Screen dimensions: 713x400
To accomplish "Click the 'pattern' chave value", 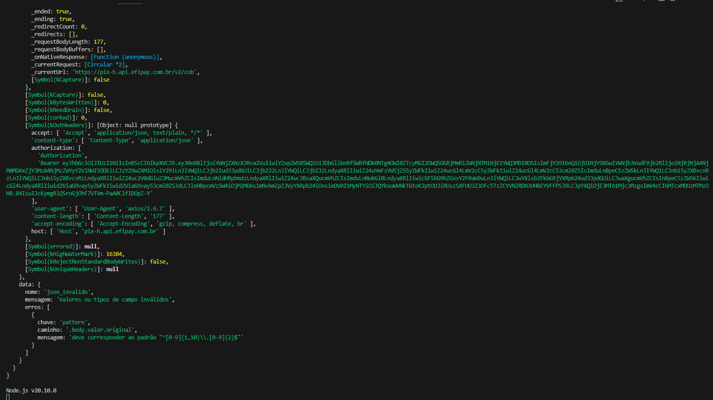I will [x=73, y=322].
